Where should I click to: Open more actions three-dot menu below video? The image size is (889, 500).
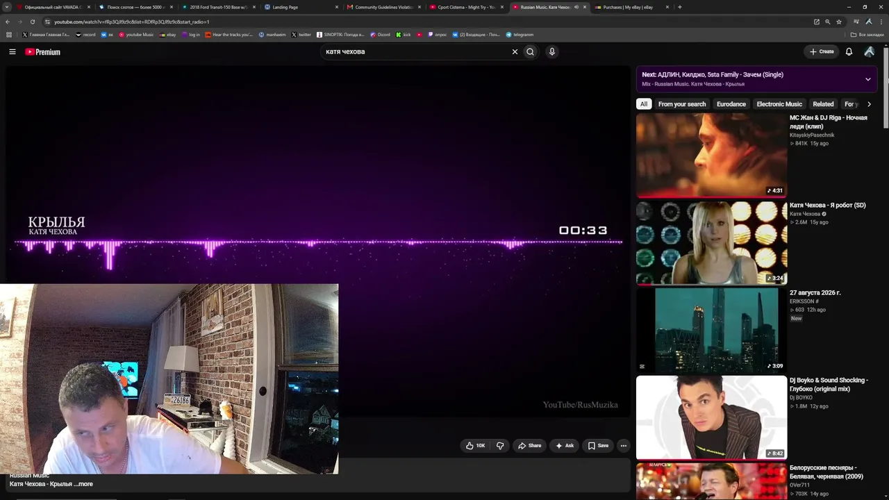pyautogui.click(x=624, y=446)
